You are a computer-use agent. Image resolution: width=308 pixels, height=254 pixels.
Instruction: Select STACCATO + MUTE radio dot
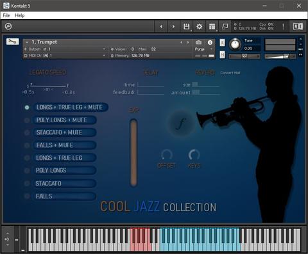27,132
